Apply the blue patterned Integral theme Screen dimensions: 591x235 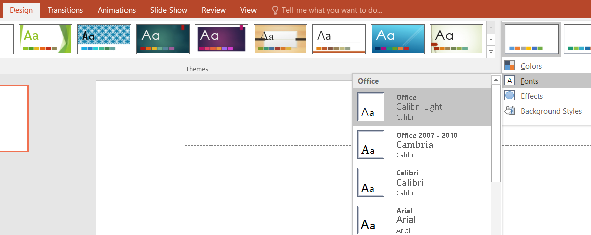(x=104, y=39)
